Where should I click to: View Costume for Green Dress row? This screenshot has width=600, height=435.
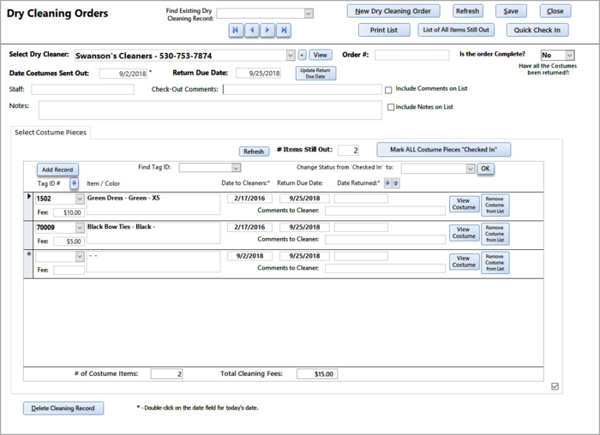tap(464, 204)
